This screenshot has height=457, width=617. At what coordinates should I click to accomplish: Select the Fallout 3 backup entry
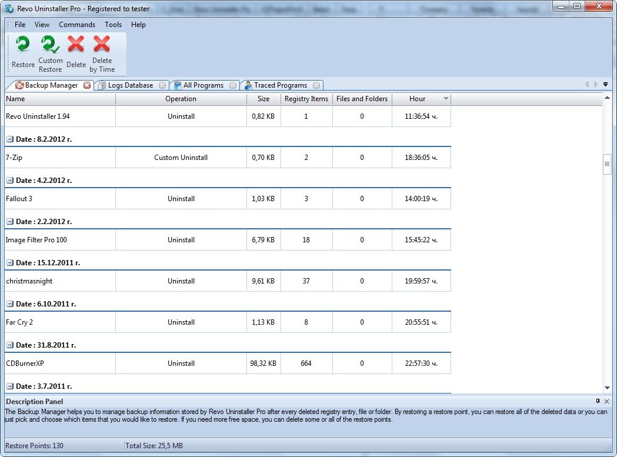pyautogui.click(x=228, y=199)
